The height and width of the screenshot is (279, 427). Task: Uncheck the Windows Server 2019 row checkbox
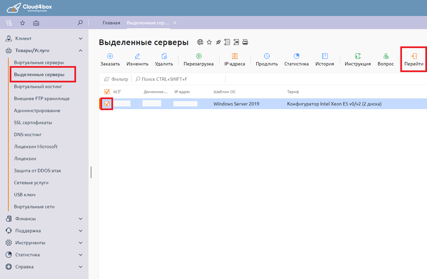click(107, 104)
